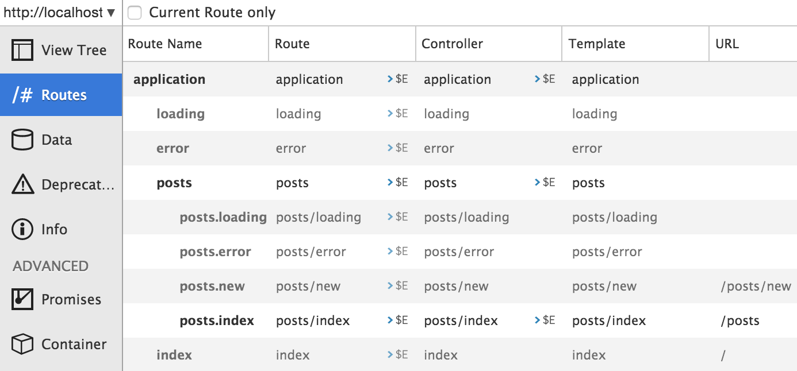
Task: Click the Deprecations warning triangle icon
Action: [x=22, y=184]
